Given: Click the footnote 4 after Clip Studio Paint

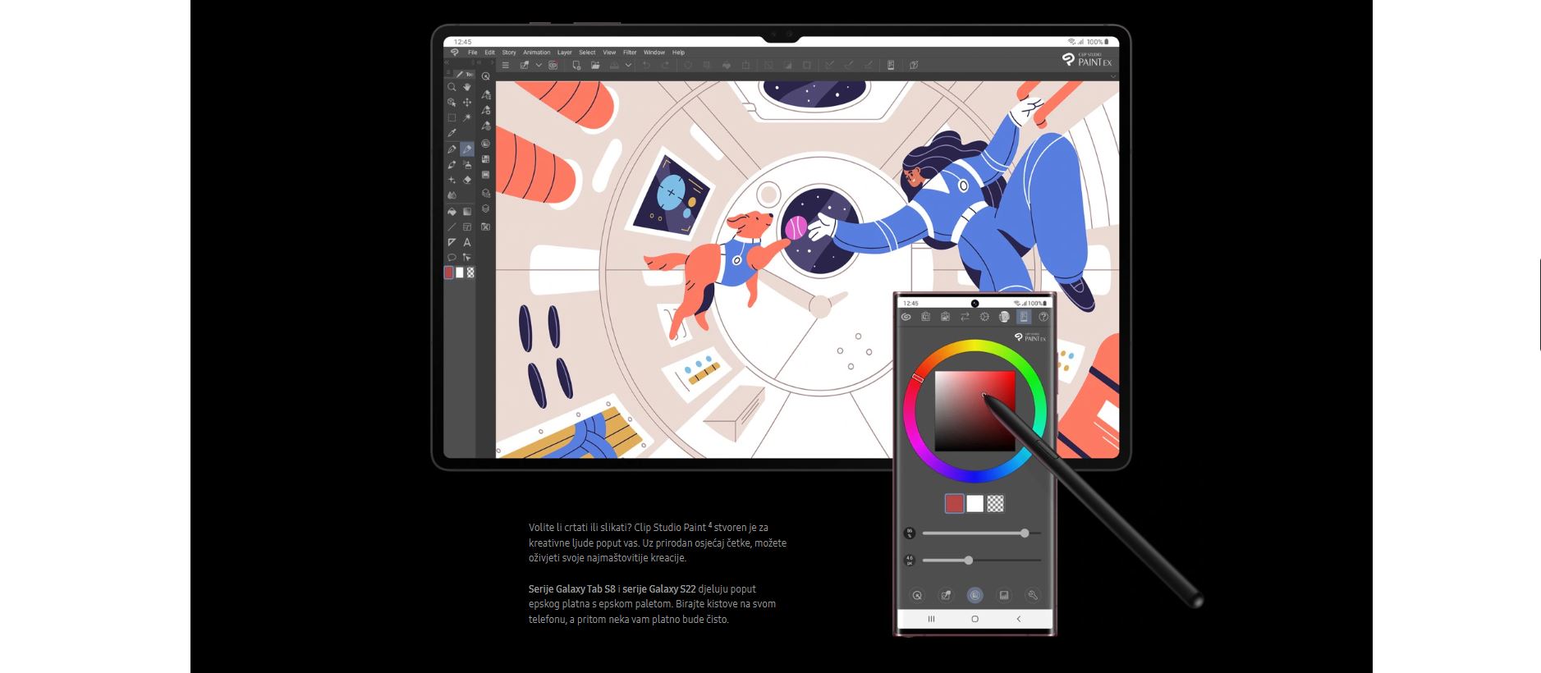Looking at the screenshot, I should tap(710, 524).
